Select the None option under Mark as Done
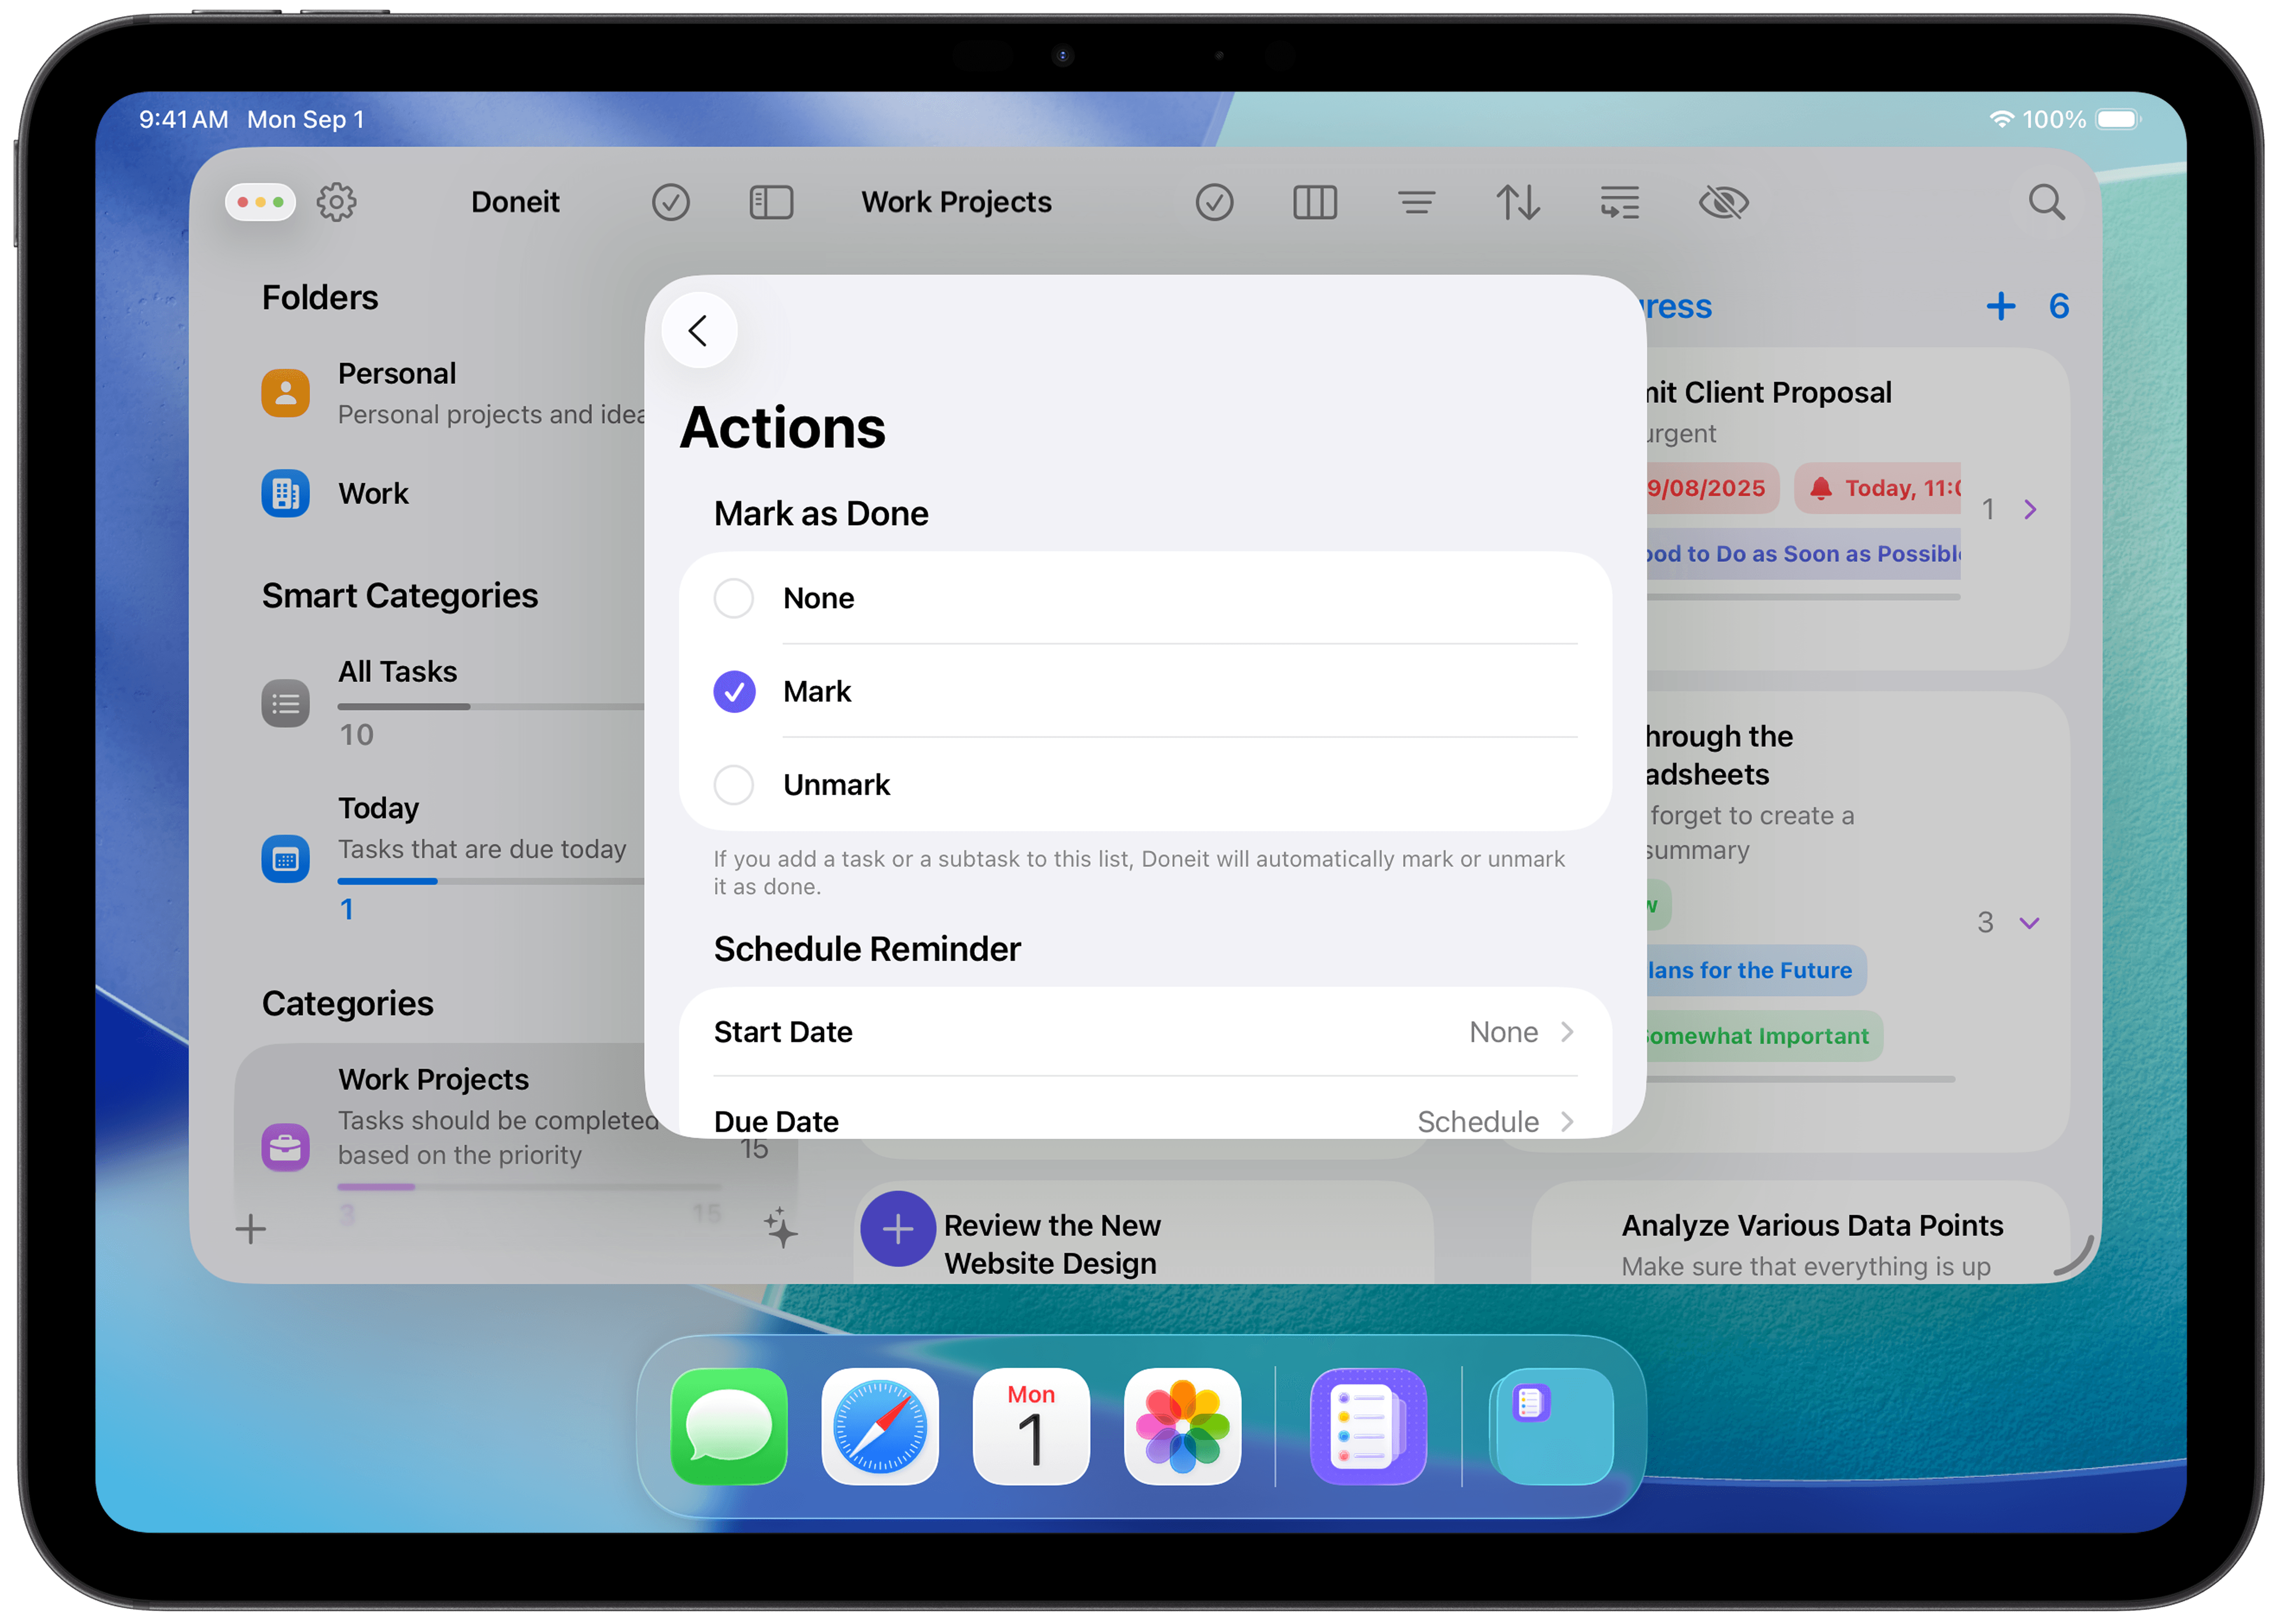 [733, 598]
